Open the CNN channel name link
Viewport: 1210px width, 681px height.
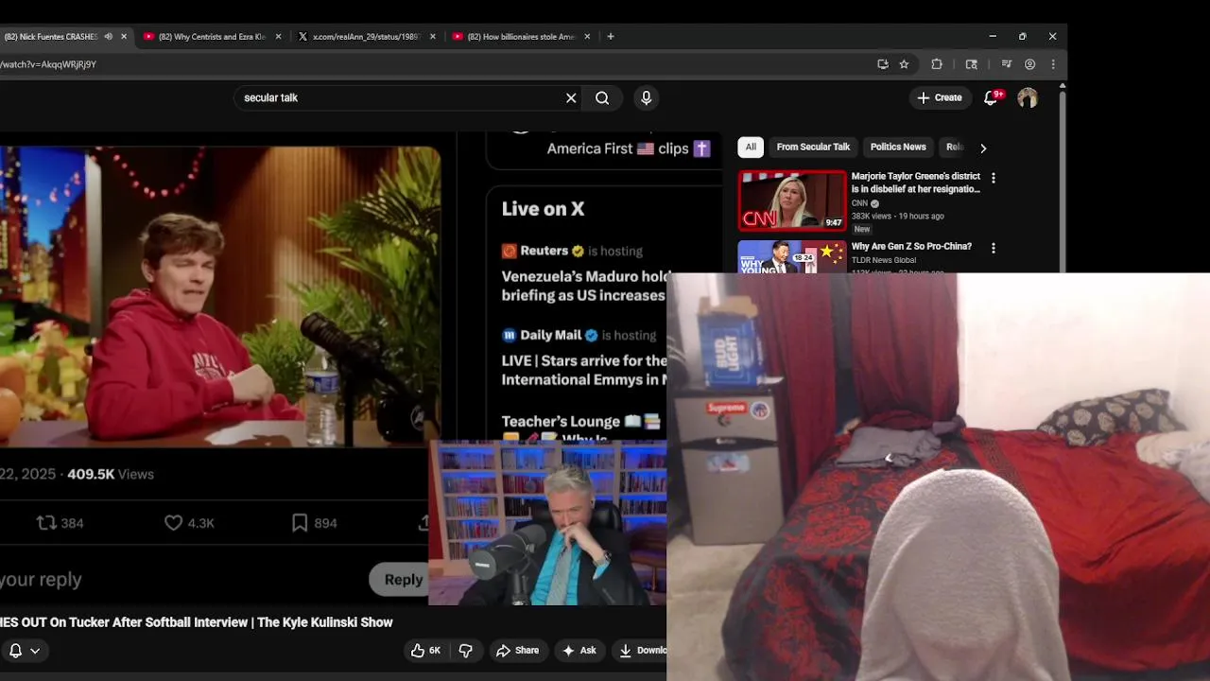coord(859,203)
